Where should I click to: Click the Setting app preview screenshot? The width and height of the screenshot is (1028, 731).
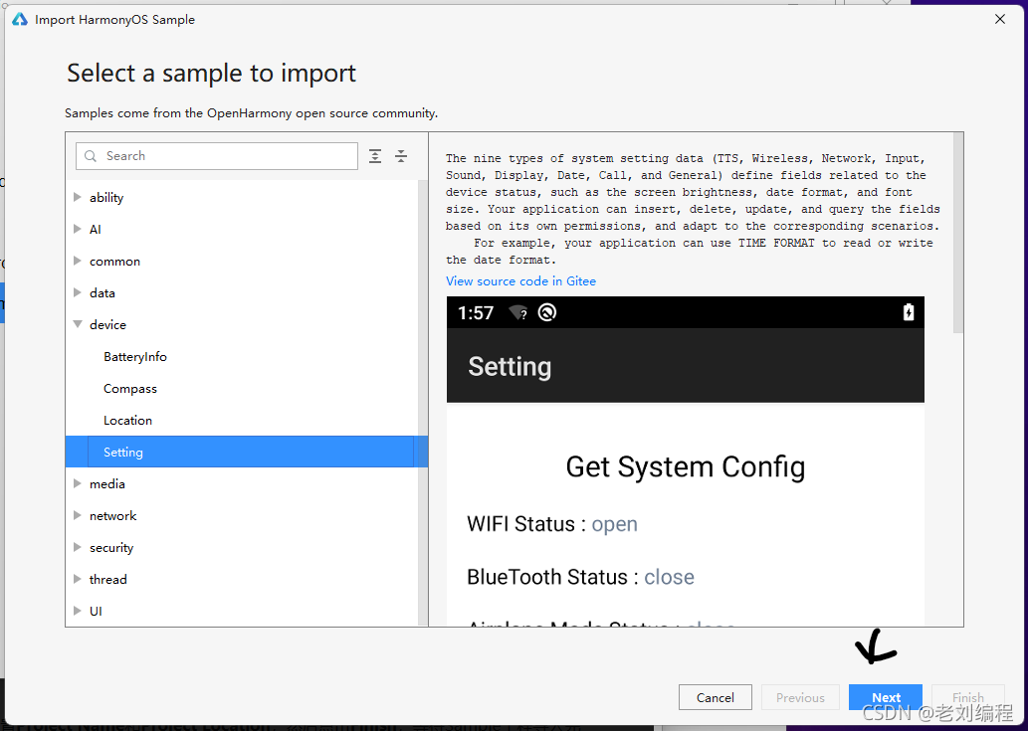685,461
